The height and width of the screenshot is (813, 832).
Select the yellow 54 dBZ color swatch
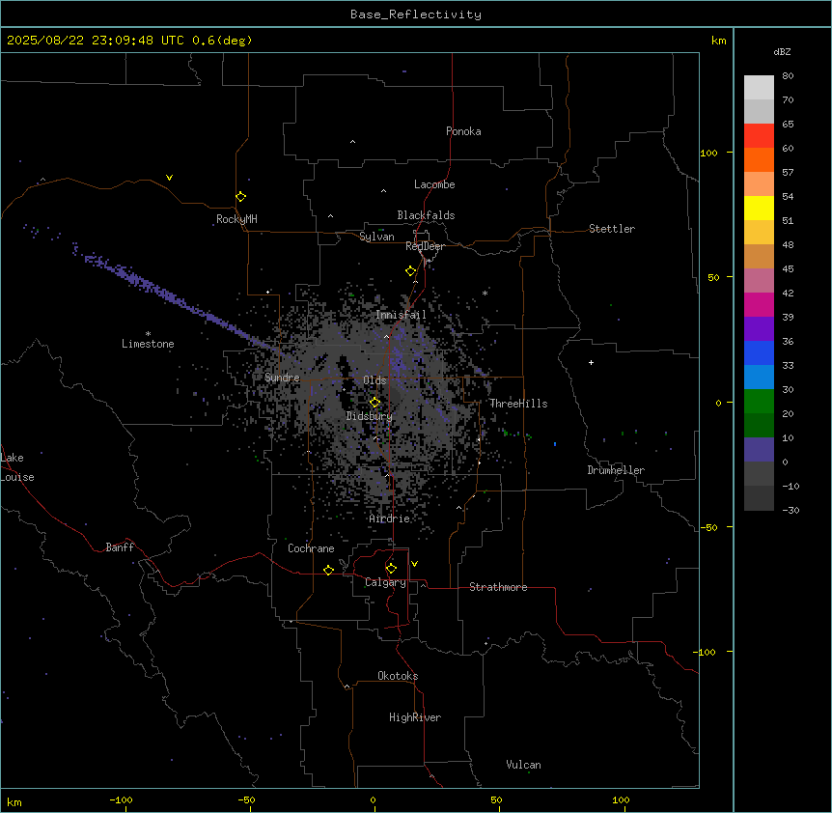pos(759,208)
